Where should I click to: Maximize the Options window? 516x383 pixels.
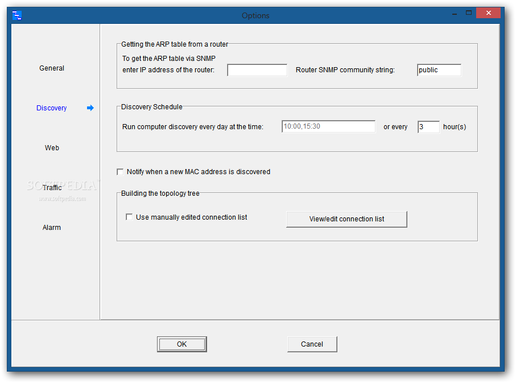tap(469, 13)
